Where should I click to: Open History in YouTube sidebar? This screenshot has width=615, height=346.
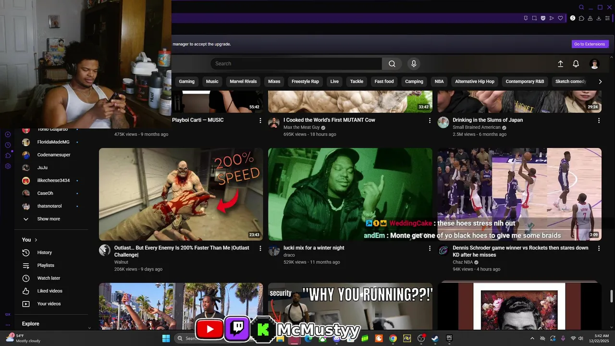45,253
